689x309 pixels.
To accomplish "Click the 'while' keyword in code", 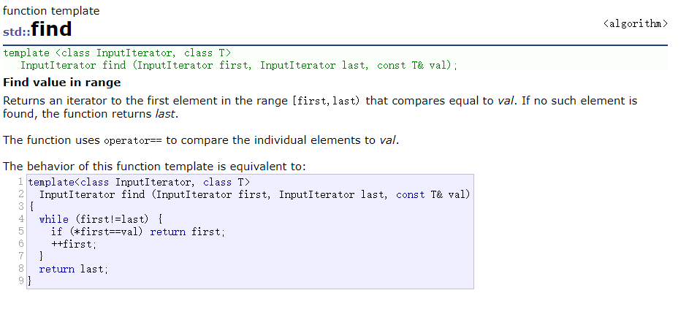I will click(53, 219).
